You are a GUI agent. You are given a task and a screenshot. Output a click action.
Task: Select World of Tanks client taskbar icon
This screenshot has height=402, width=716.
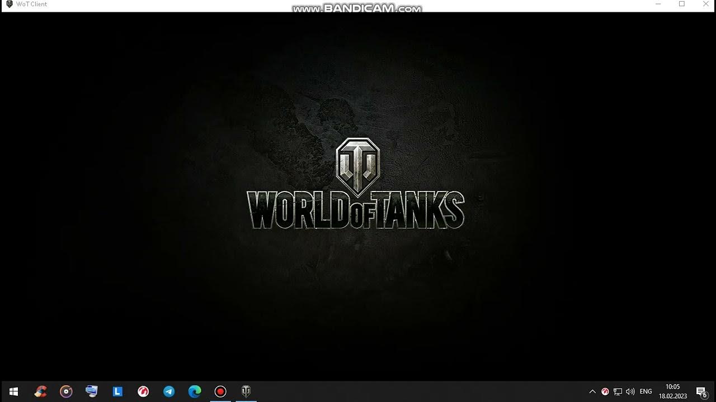(246, 391)
